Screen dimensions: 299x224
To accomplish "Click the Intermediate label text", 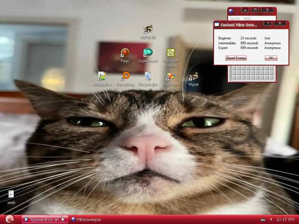I will pos(227,43).
